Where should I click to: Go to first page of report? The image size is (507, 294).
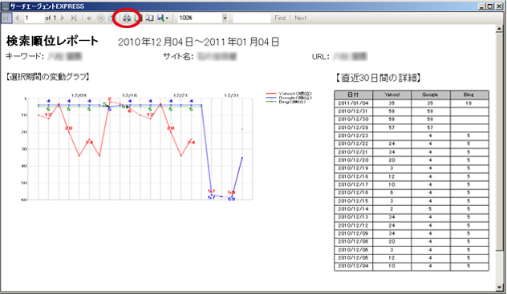(6, 18)
